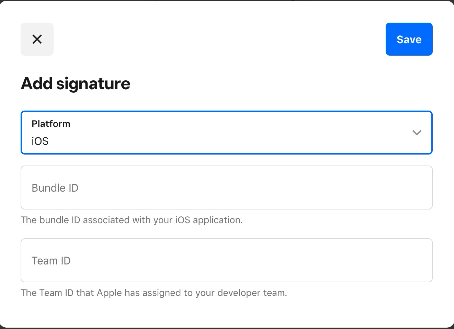Select the iOS value in Platform
The width and height of the screenshot is (454, 329).
pyautogui.click(x=40, y=141)
